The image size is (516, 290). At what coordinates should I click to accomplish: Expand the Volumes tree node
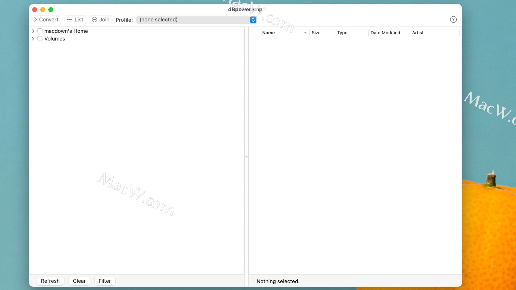coord(33,39)
